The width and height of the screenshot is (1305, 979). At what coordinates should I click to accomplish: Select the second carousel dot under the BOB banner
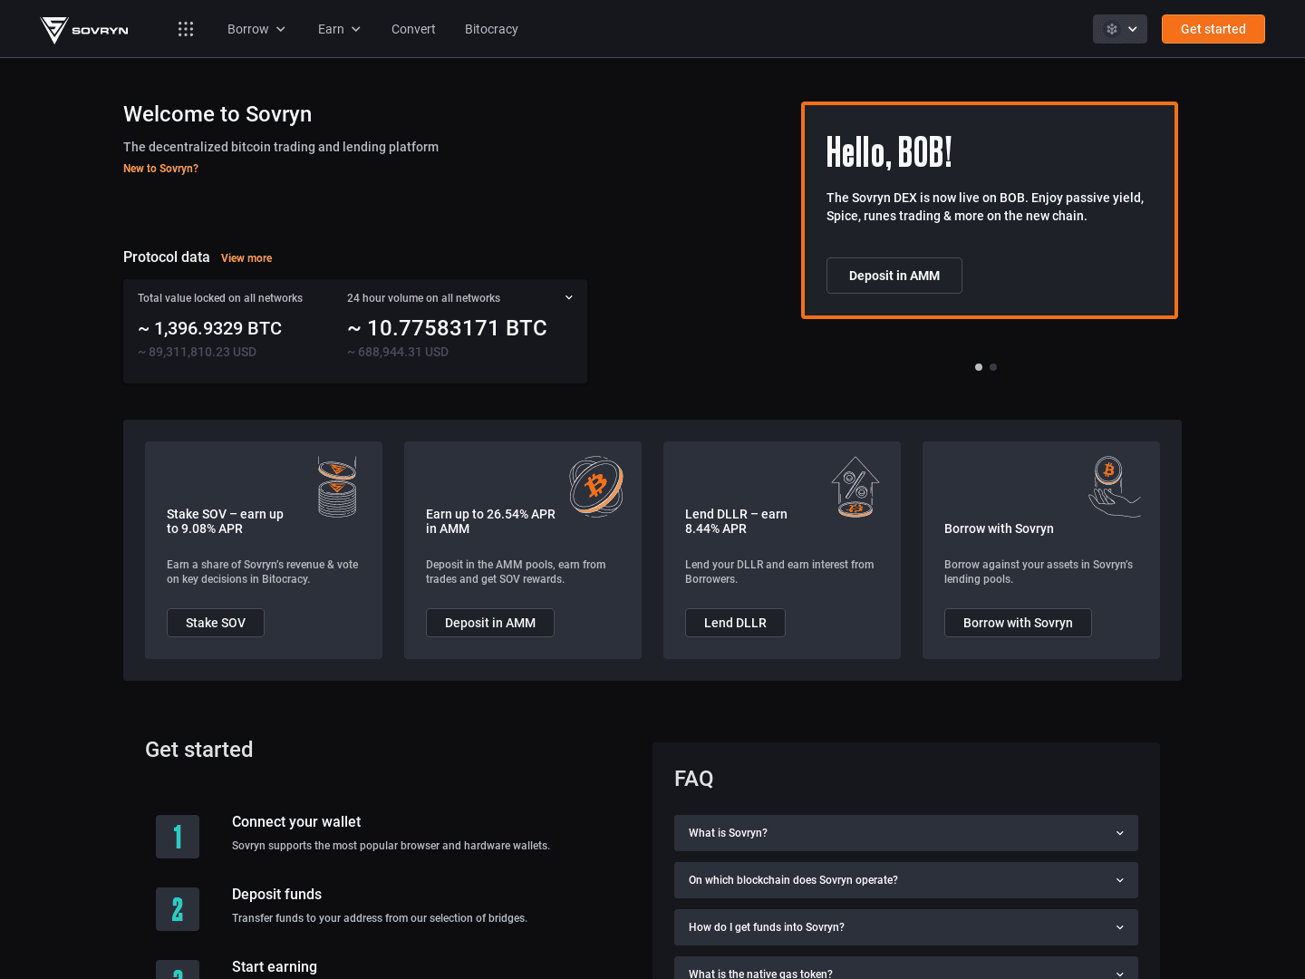[993, 367]
